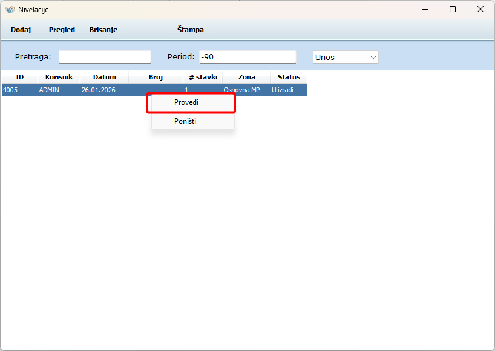Viewport: 495px width, 351px height.
Task: Click the Zona column header
Action: [246, 77]
